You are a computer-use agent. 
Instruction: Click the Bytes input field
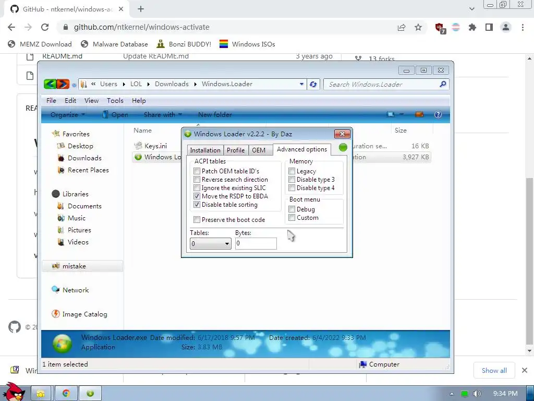[x=256, y=243]
